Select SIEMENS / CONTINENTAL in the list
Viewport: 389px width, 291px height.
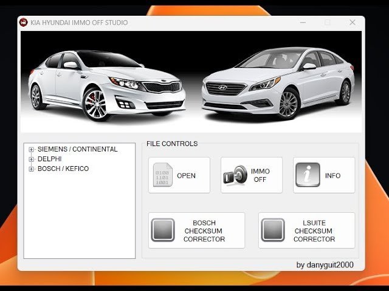coord(77,149)
